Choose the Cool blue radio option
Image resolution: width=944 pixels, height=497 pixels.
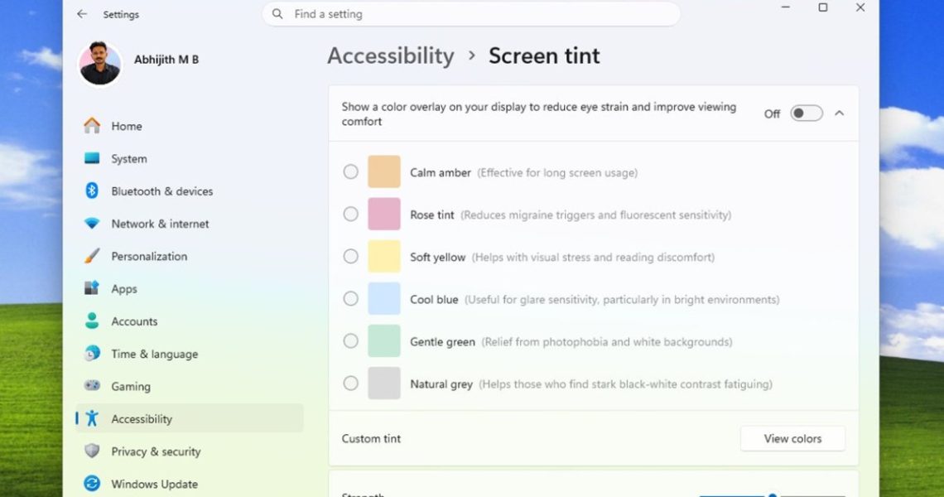coord(351,299)
